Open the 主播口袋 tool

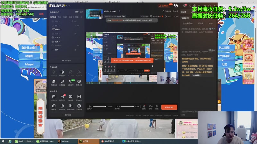pos(62,83)
